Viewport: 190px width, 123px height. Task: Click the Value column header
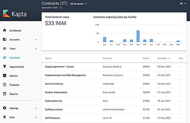point(146,58)
